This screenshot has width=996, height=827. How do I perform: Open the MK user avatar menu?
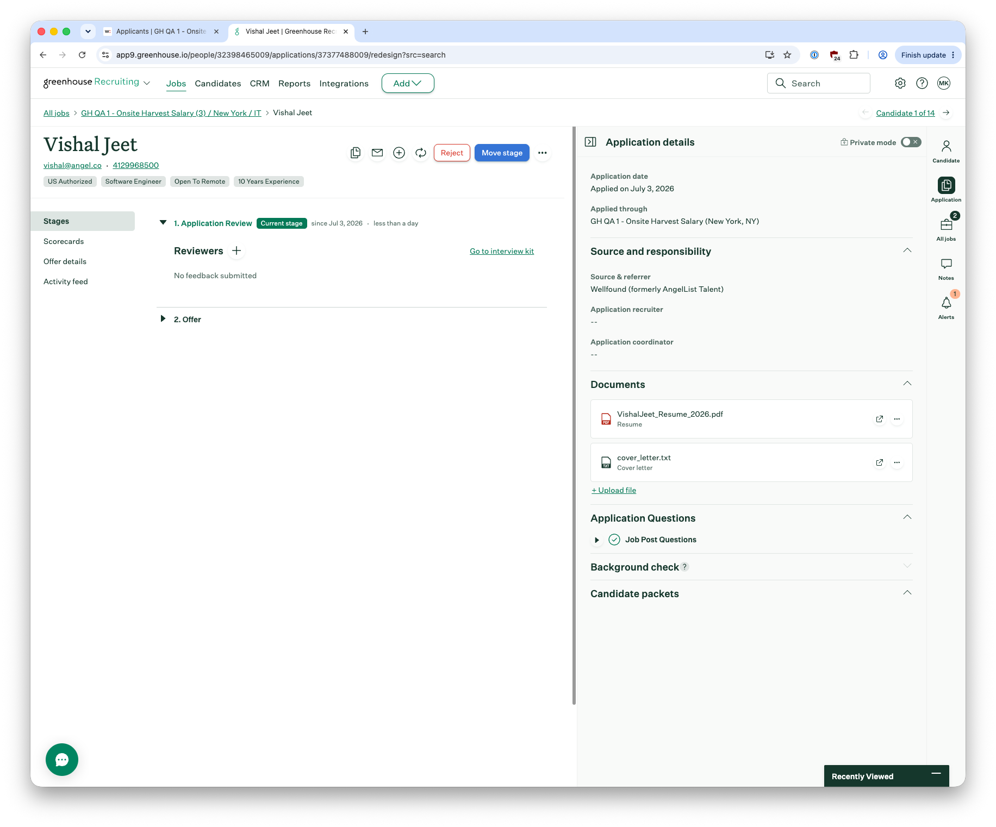coord(944,83)
